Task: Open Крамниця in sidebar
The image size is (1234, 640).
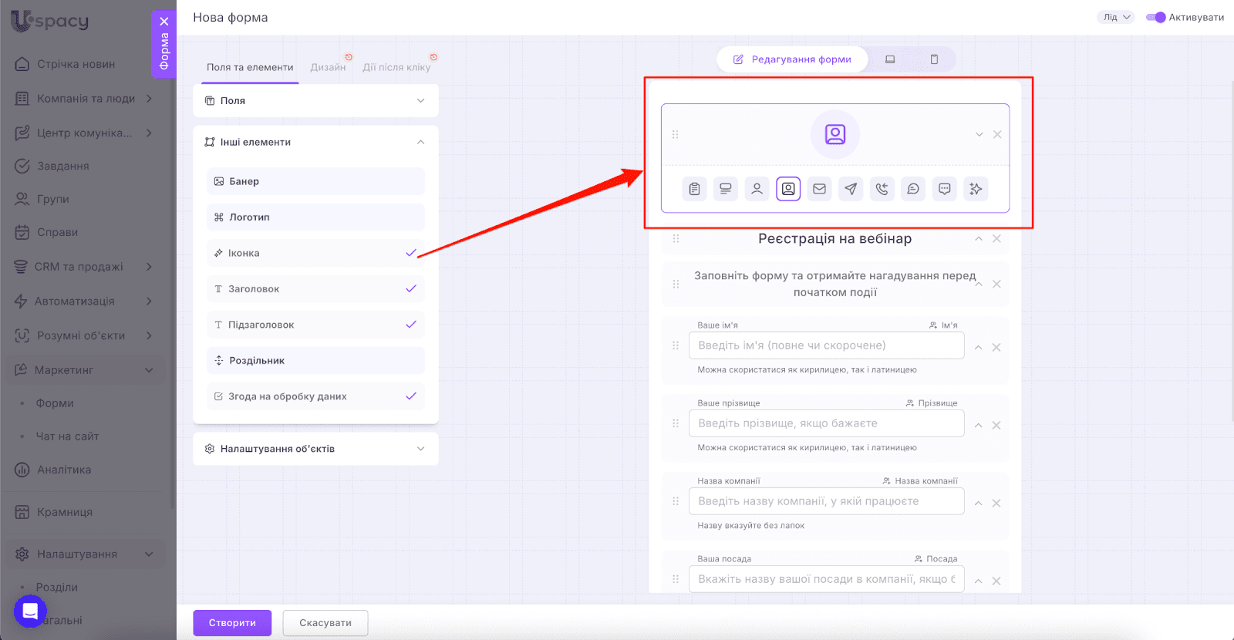Action: [x=65, y=512]
